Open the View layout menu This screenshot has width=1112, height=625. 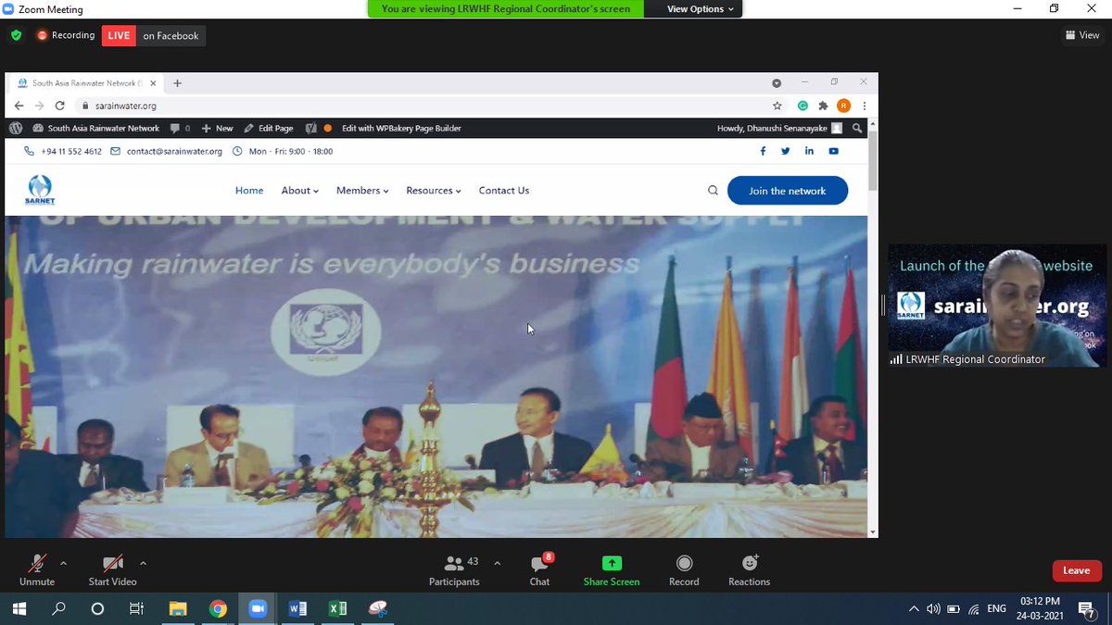point(1083,35)
